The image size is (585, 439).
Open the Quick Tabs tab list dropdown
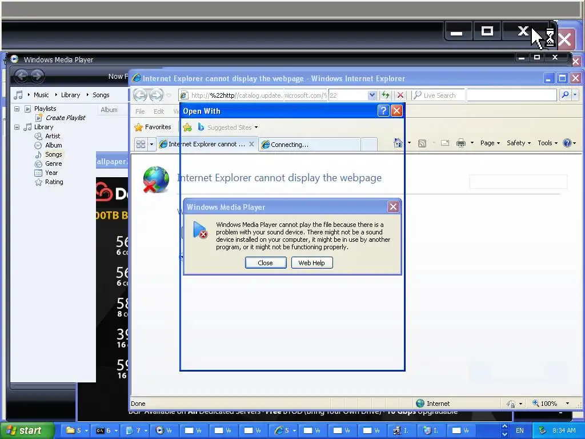[151, 144]
